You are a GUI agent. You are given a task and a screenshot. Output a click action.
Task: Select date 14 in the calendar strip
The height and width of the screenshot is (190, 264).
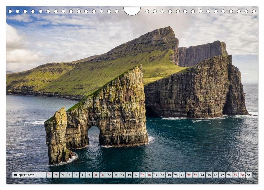[x=136, y=175]
